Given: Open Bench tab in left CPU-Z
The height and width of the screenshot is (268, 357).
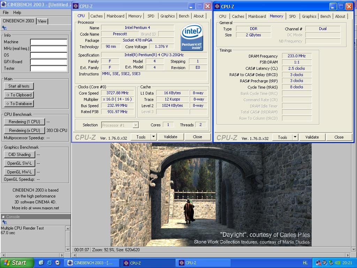Looking at the screenshot, I should 184,16.
